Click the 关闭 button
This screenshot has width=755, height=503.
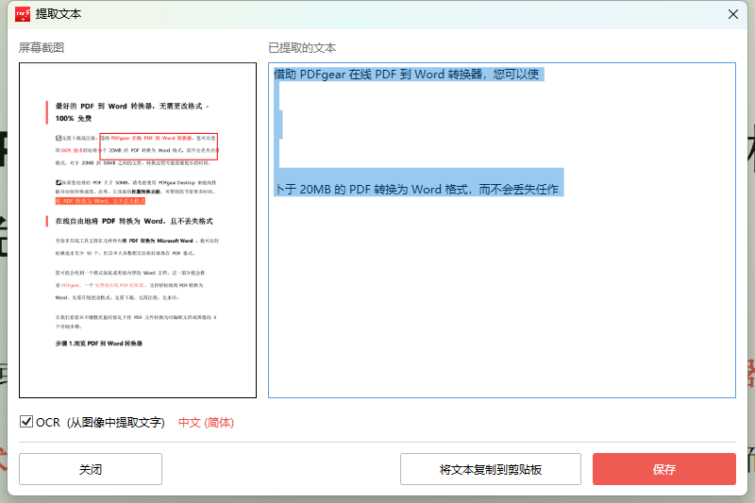click(91, 469)
